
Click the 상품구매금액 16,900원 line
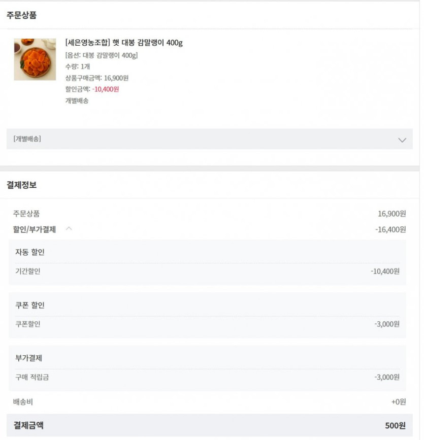point(97,78)
